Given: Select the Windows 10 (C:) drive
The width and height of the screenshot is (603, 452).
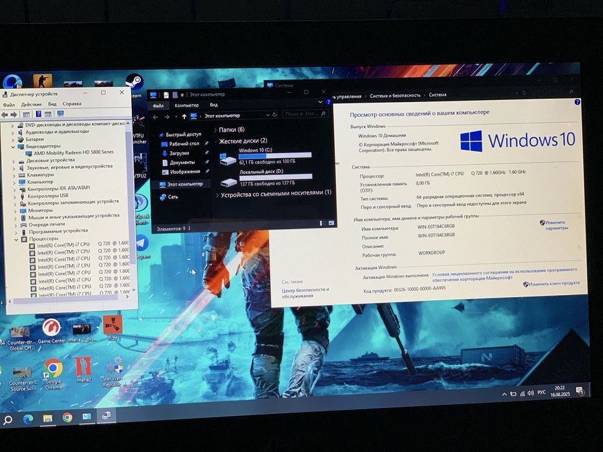Looking at the screenshot, I should pos(266,158).
